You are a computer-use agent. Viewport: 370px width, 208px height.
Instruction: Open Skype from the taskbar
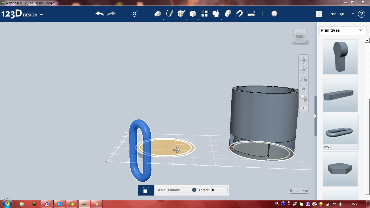pos(59,204)
